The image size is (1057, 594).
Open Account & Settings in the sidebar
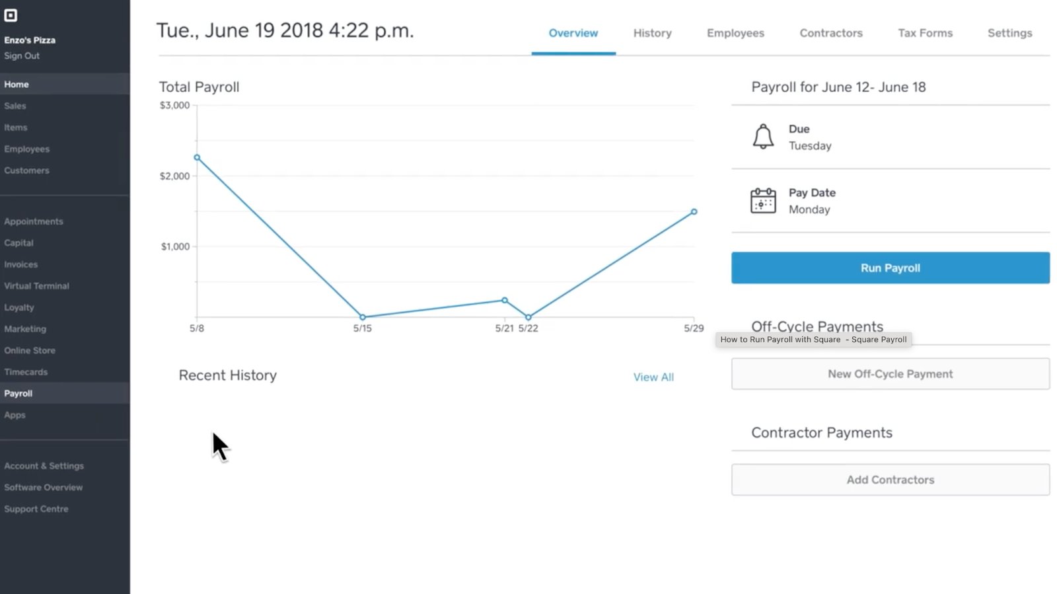coord(44,466)
